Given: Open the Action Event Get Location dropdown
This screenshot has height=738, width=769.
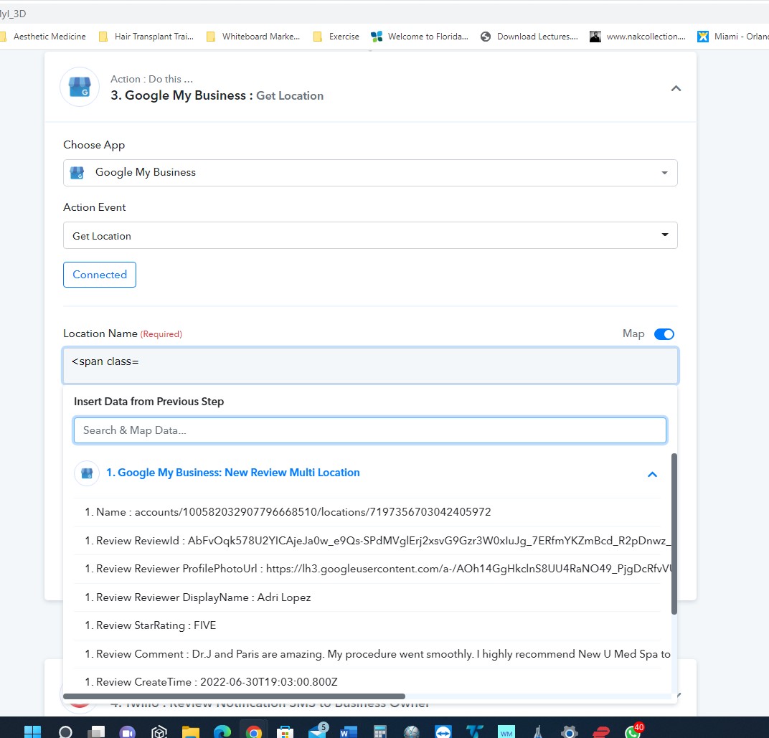Looking at the screenshot, I should pyautogui.click(x=370, y=235).
